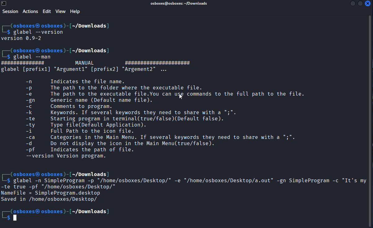Viewport: 373px width, 228px height.
Task: Select the 'glabel --version' command text
Action: (37, 32)
